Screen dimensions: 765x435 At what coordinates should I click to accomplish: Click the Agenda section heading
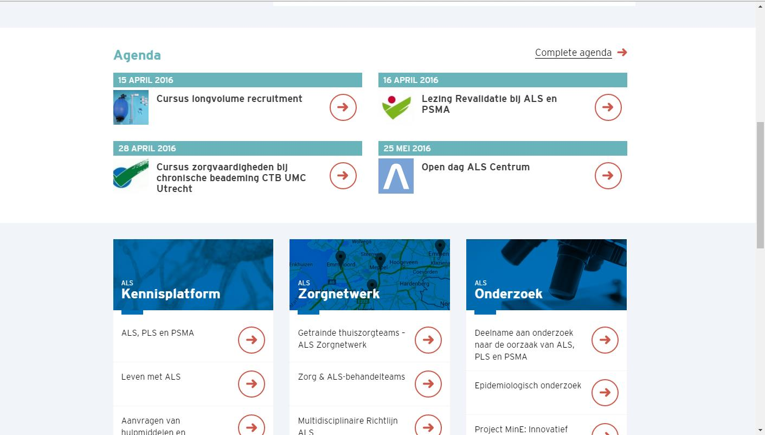pyautogui.click(x=137, y=55)
